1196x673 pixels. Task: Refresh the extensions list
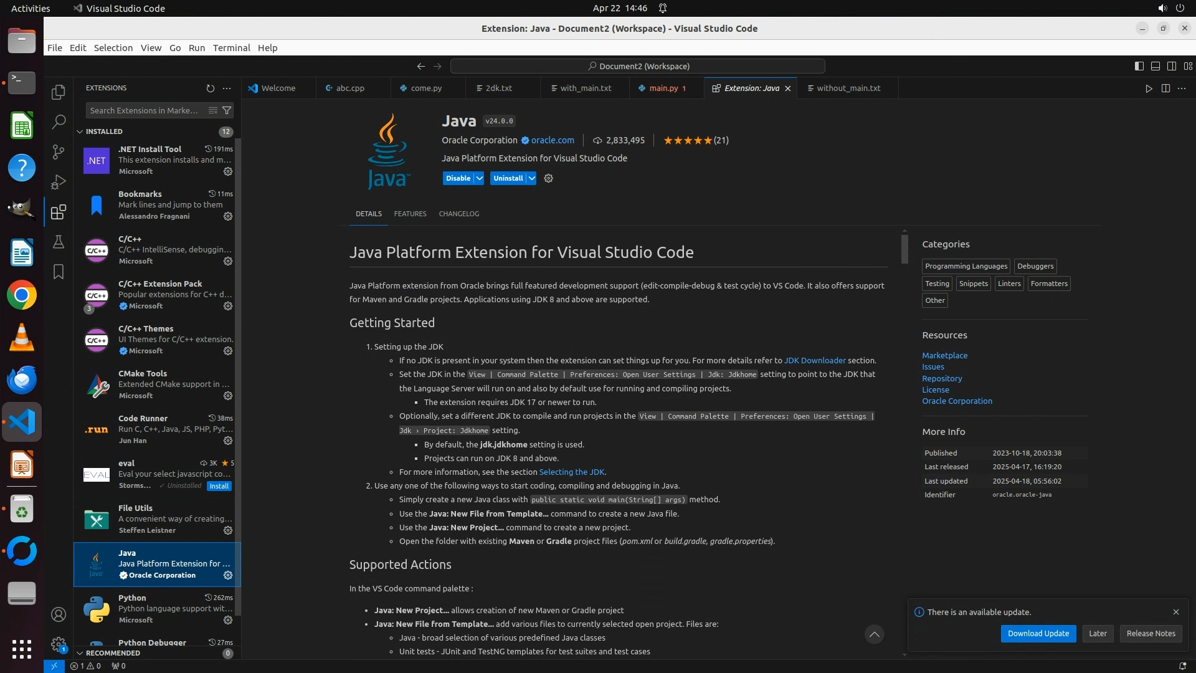(210, 88)
